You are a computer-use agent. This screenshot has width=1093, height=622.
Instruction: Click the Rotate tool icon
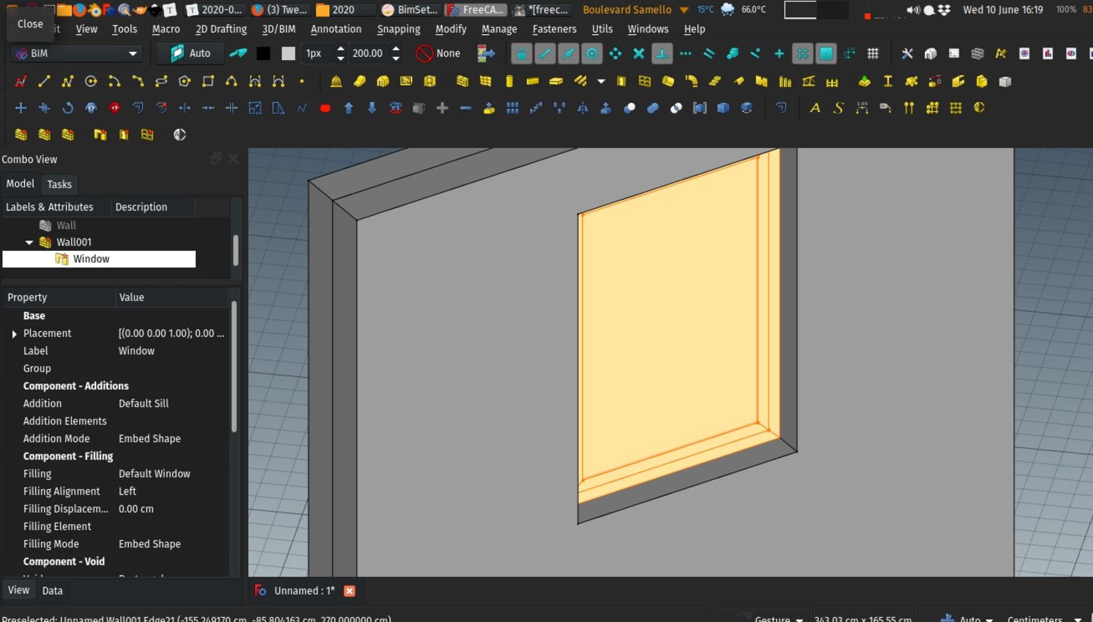click(67, 108)
